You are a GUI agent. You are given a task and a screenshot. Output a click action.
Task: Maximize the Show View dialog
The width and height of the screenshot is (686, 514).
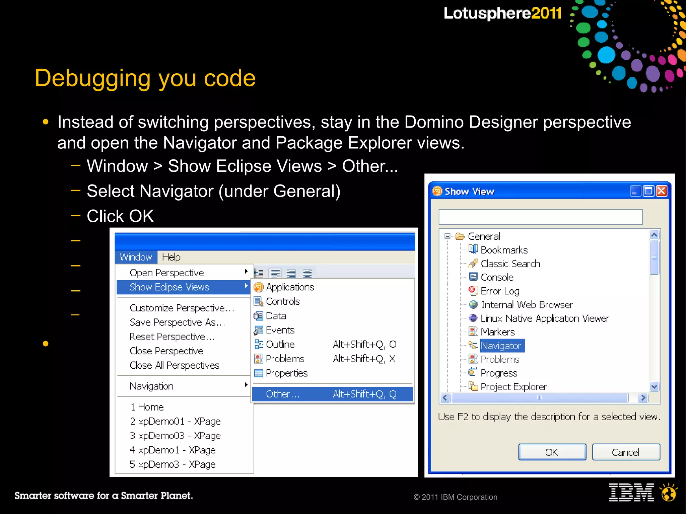(649, 191)
